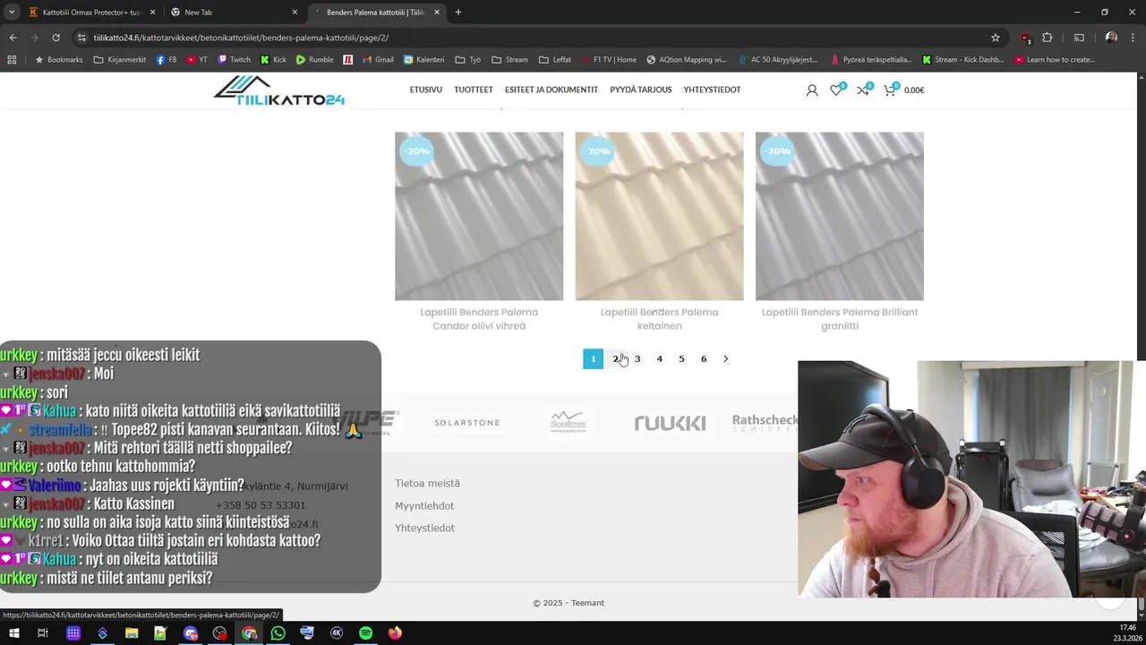The height and width of the screenshot is (645, 1146).
Task: Open the wishlist heart icon
Action: (836, 90)
